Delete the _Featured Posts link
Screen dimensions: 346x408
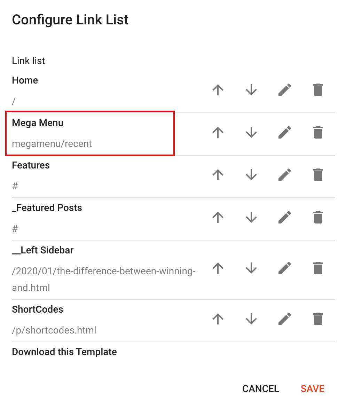318,217
